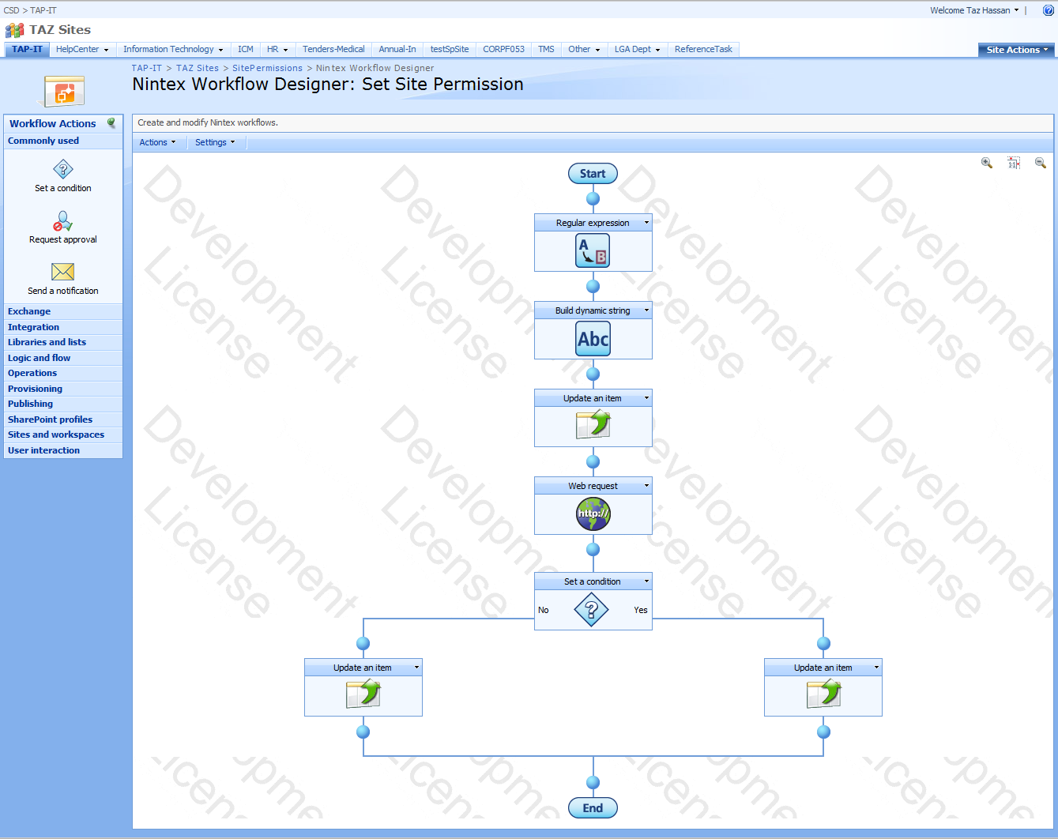Expand the User interaction category
Screen dimensions: 1058x839
(63, 450)
